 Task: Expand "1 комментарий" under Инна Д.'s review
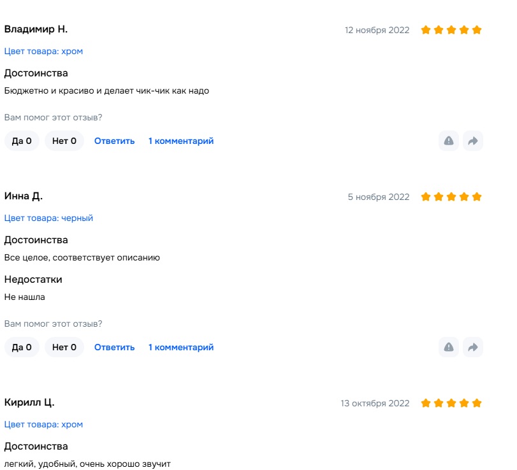[181, 347]
